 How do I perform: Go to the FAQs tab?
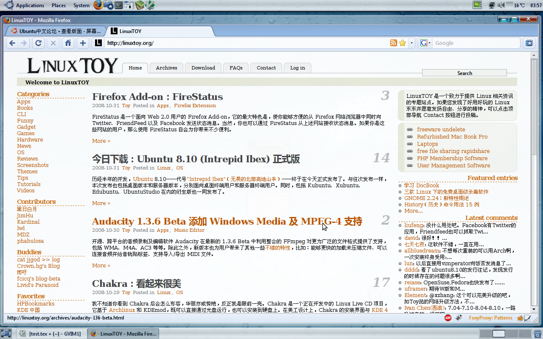(x=236, y=68)
